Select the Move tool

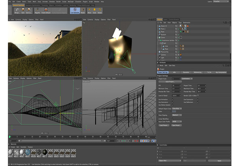(x=90, y=11)
